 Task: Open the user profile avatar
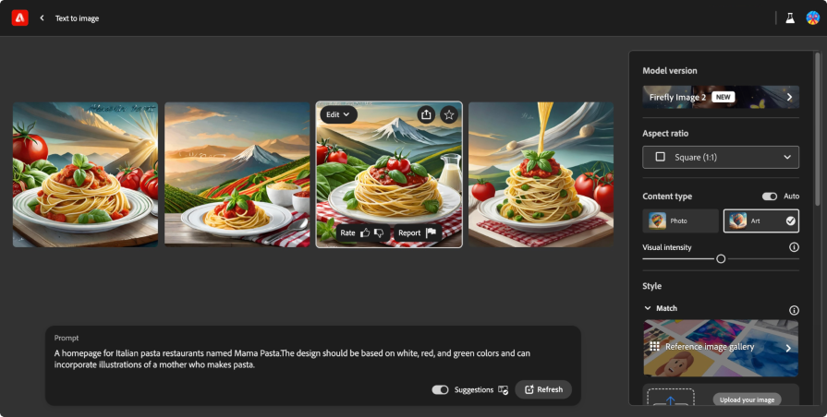(x=813, y=18)
